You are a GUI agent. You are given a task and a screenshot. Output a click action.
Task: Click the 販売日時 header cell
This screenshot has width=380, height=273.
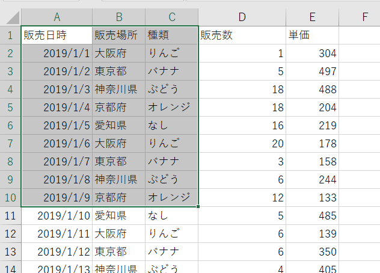(57, 35)
